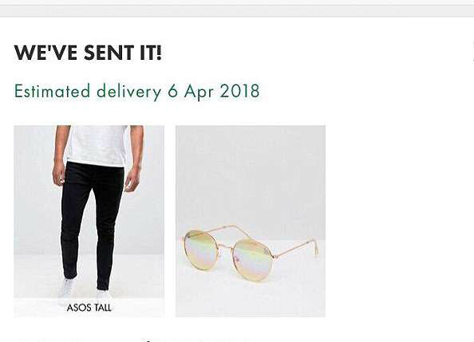Click the sunglasses temple arm tip
This screenshot has height=342, width=474.
click(x=315, y=248)
